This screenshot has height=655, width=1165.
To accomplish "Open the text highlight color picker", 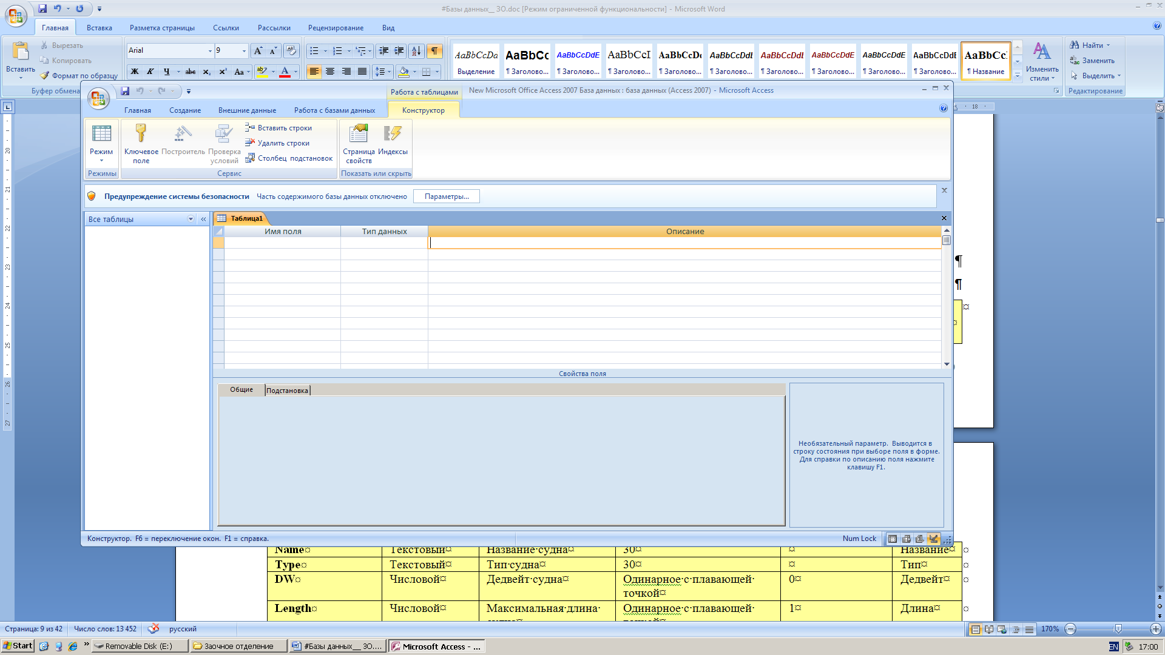I will [273, 72].
